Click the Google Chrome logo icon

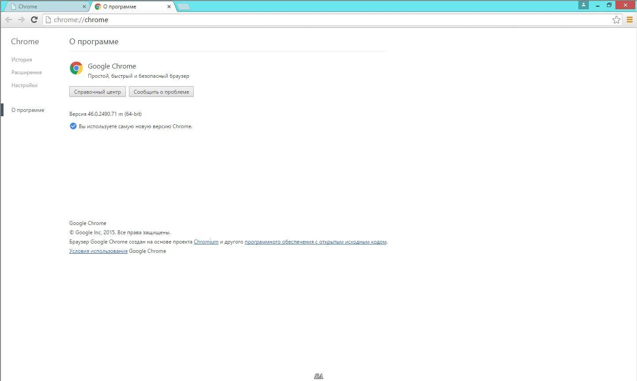coord(76,68)
